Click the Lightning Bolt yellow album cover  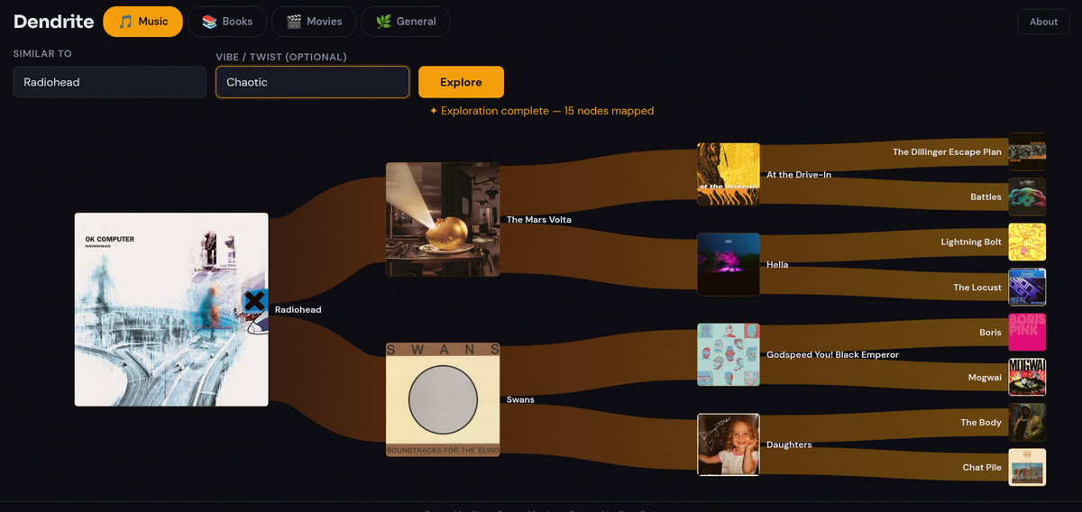coord(1027,242)
